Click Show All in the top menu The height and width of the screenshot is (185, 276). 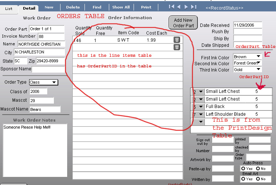(121, 7)
